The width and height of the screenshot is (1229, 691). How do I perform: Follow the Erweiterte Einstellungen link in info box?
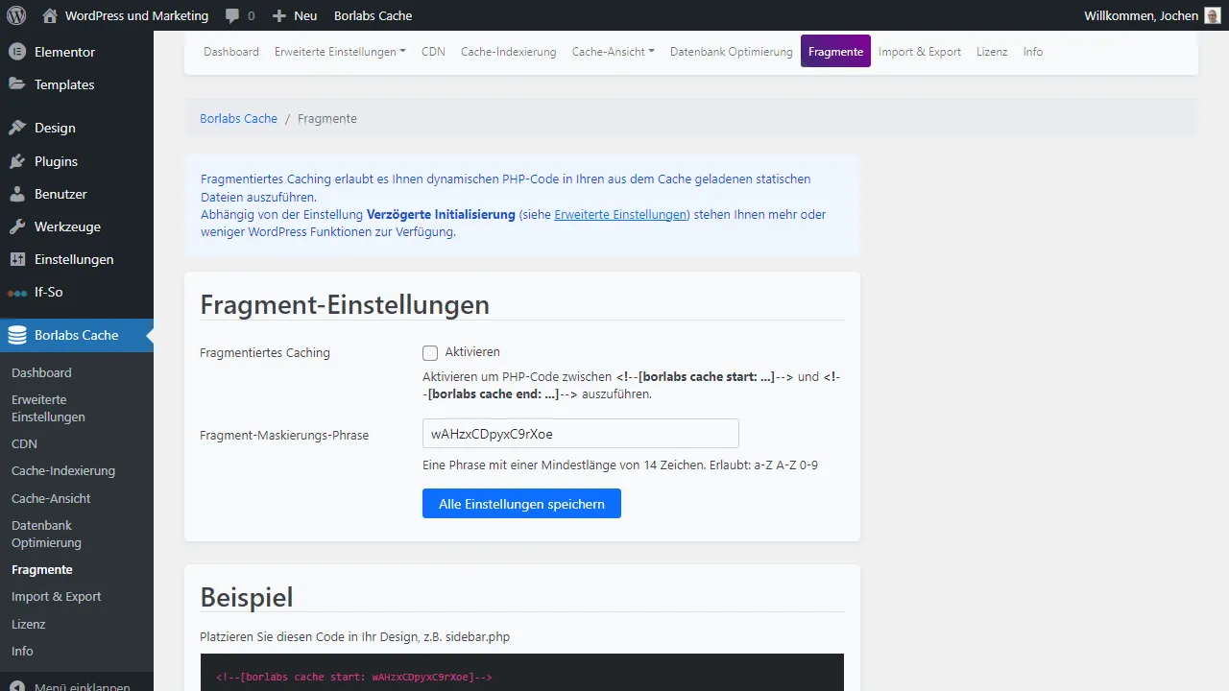click(621, 215)
